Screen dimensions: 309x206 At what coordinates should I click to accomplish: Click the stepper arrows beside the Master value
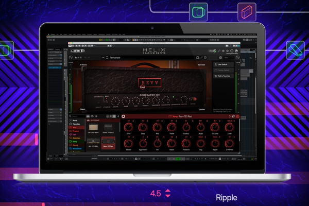(x=133, y=137)
